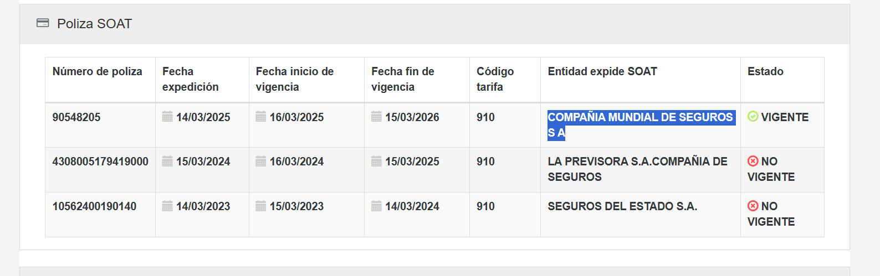
Task: Select policy number 90548205
Action: point(76,117)
